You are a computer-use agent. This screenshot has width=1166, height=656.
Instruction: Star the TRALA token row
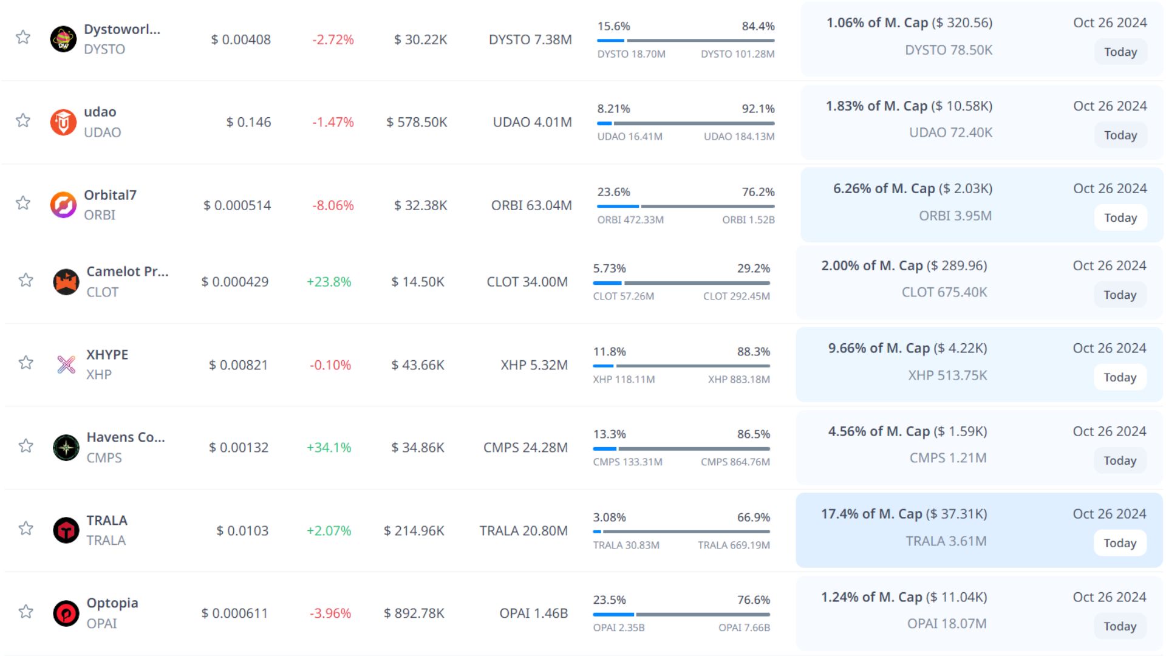pyautogui.click(x=26, y=528)
